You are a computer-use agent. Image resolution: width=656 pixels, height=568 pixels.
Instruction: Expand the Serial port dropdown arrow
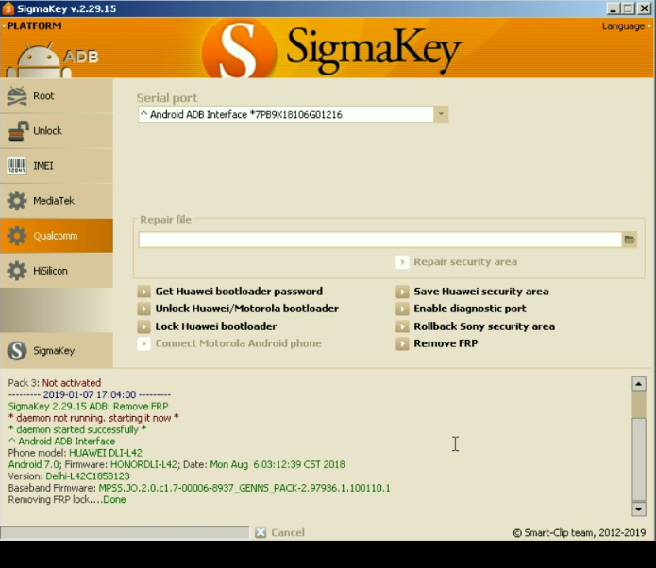441,114
